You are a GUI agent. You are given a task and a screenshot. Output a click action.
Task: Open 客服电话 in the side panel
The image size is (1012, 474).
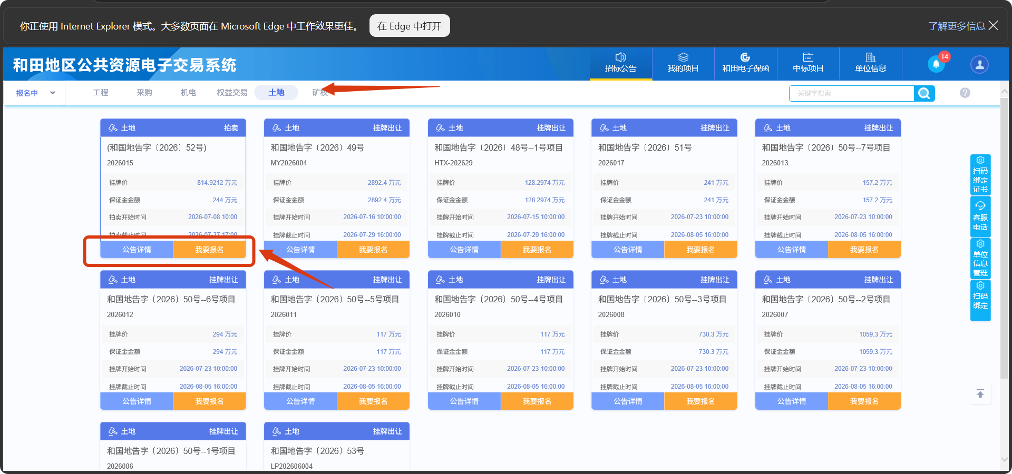click(980, 217)
